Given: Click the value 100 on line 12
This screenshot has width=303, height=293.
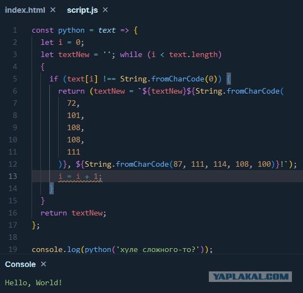Looking at the screenshot, I should (264, 165).
